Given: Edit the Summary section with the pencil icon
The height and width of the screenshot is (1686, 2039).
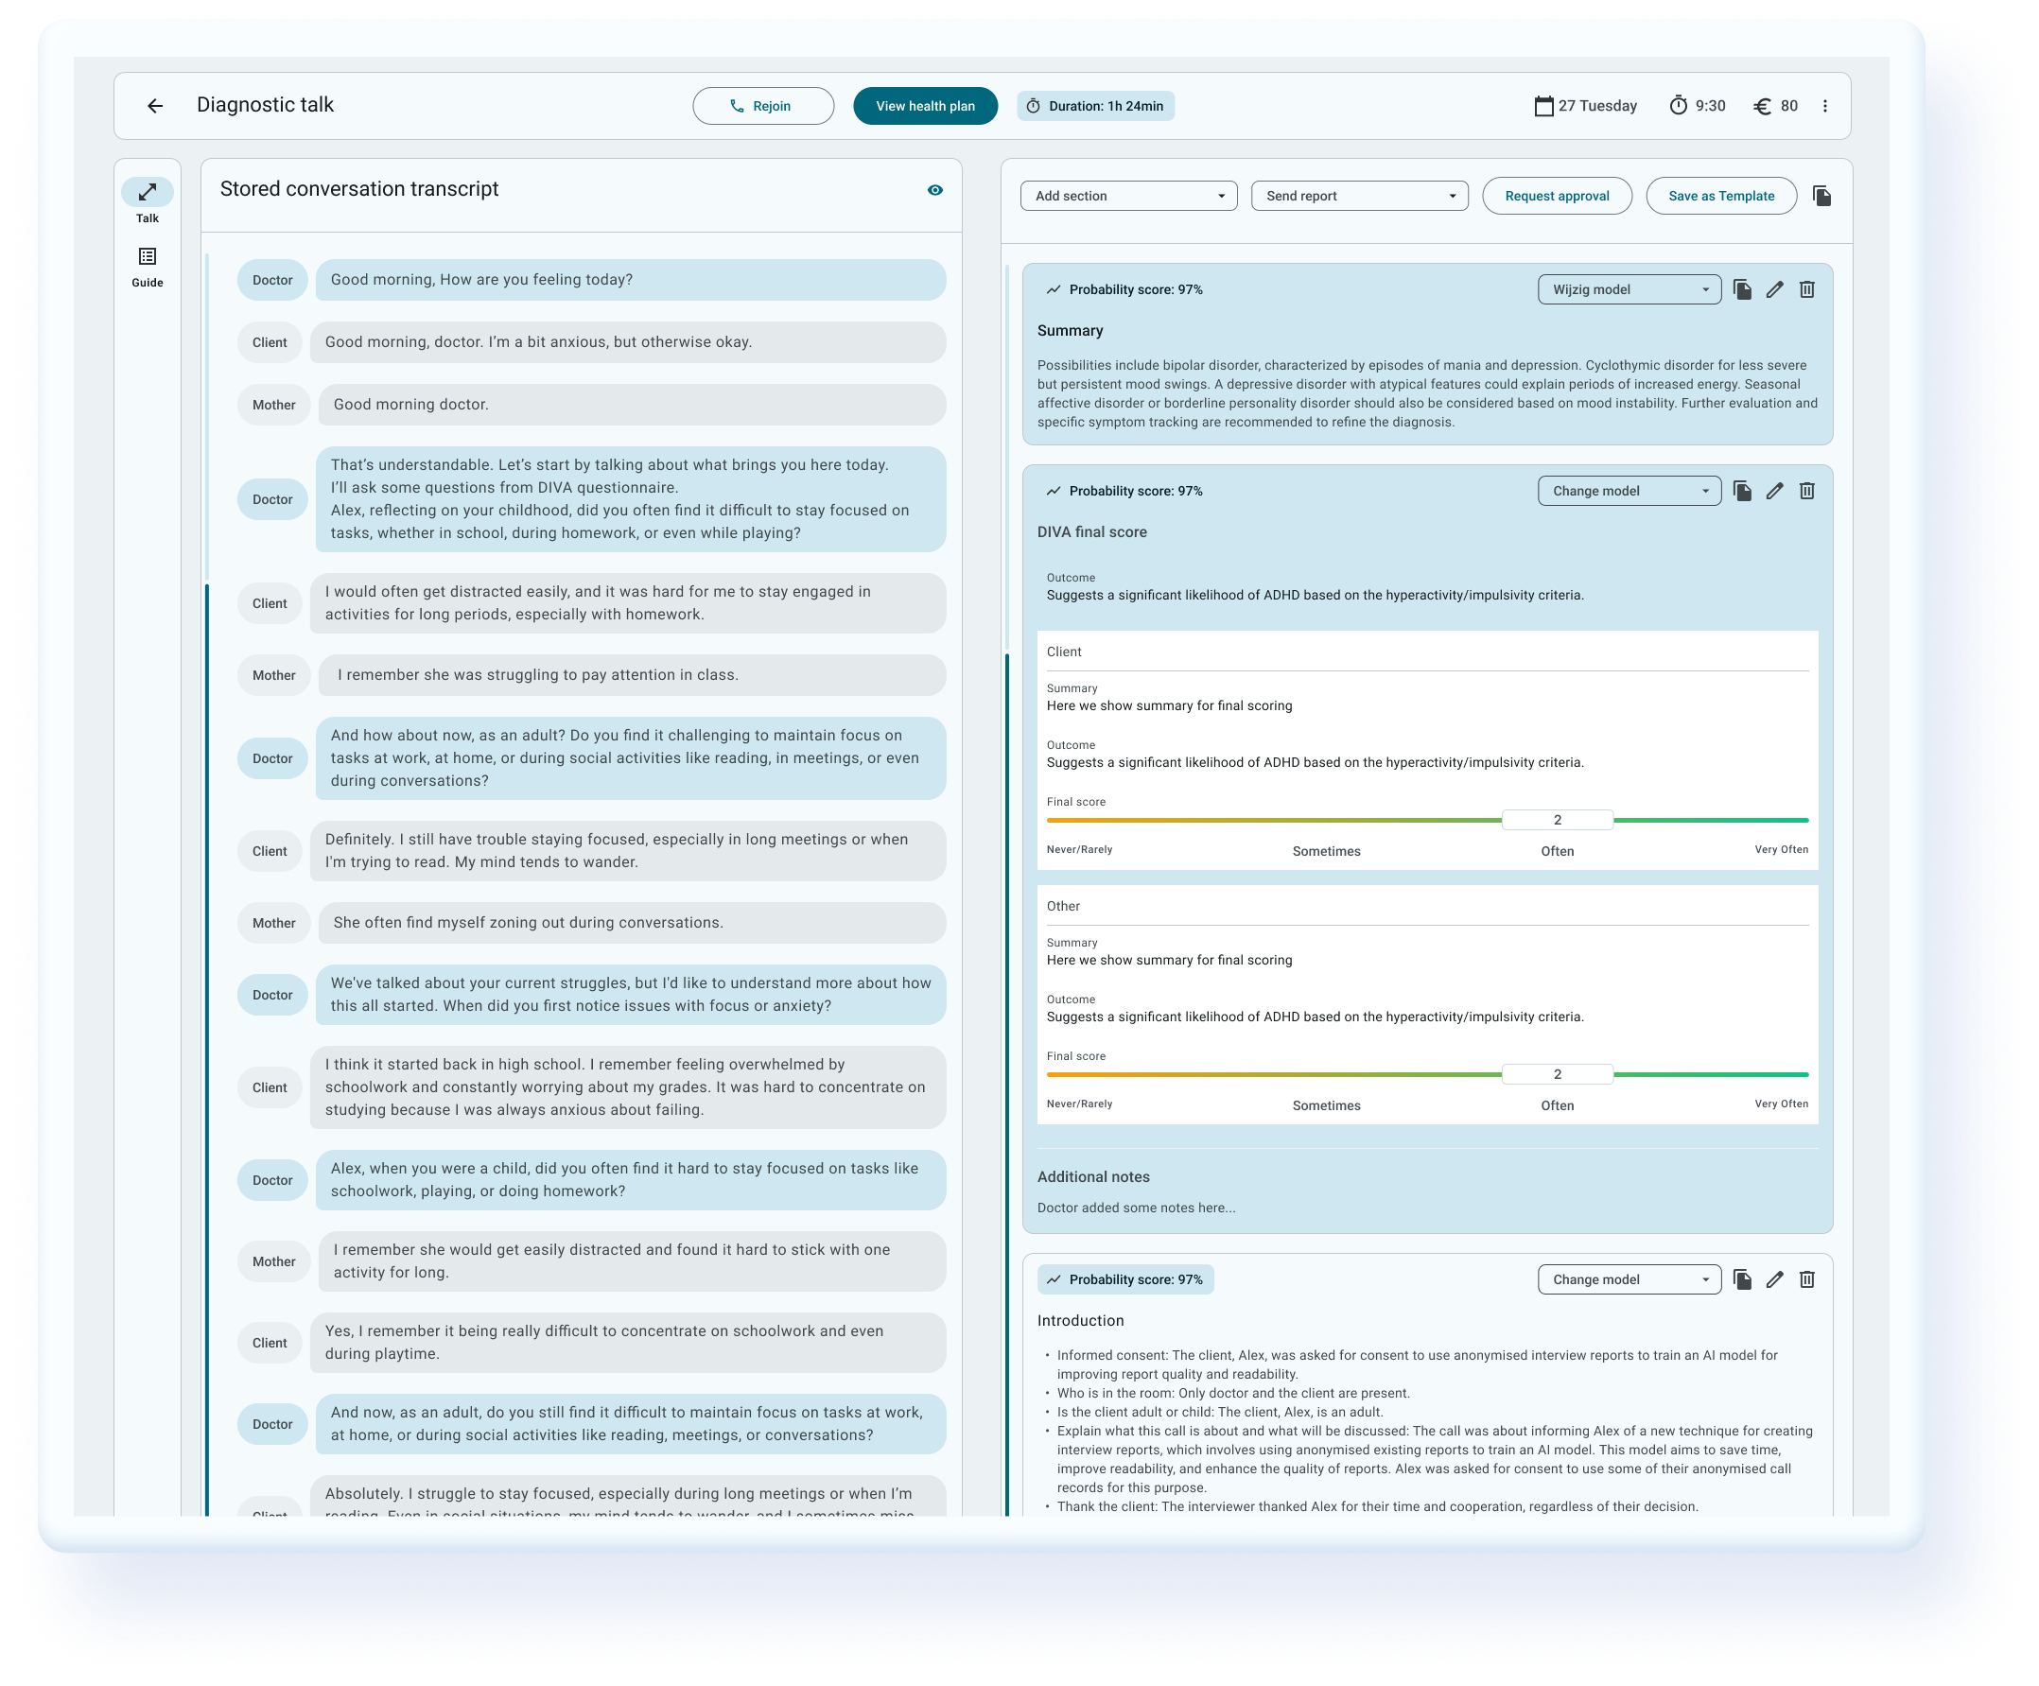Looking at the screenshot, I should point(1774,289).
